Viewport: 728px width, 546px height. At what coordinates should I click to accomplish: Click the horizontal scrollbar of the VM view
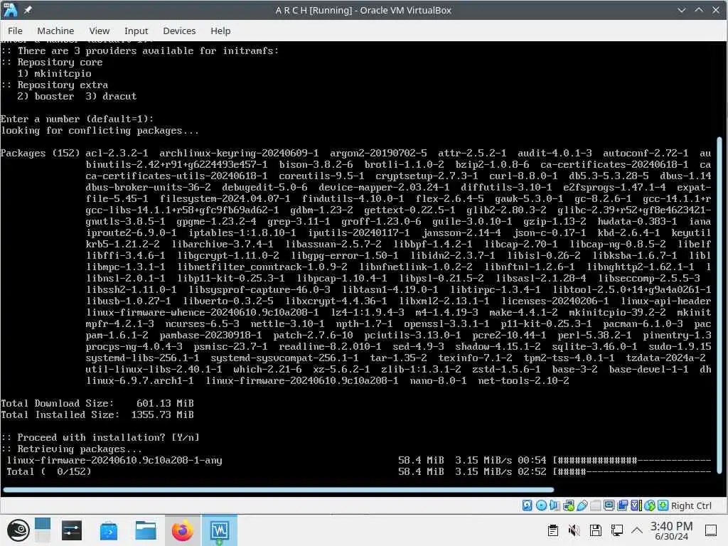278,489
